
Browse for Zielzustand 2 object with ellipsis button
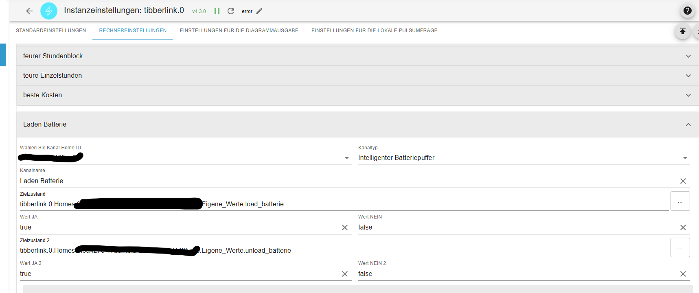(680, 248)
